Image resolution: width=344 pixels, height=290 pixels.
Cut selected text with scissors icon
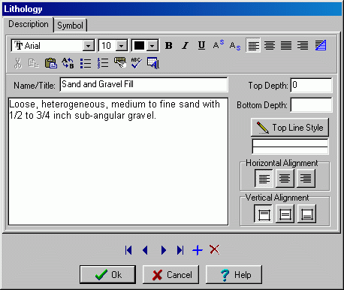click(17, 63)
